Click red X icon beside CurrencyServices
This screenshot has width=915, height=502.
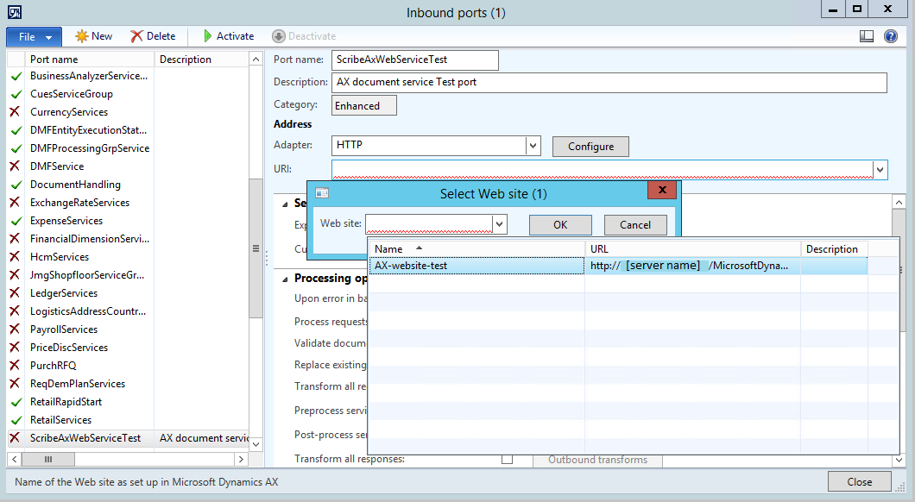pyautogui.click(x=16, y=112)
